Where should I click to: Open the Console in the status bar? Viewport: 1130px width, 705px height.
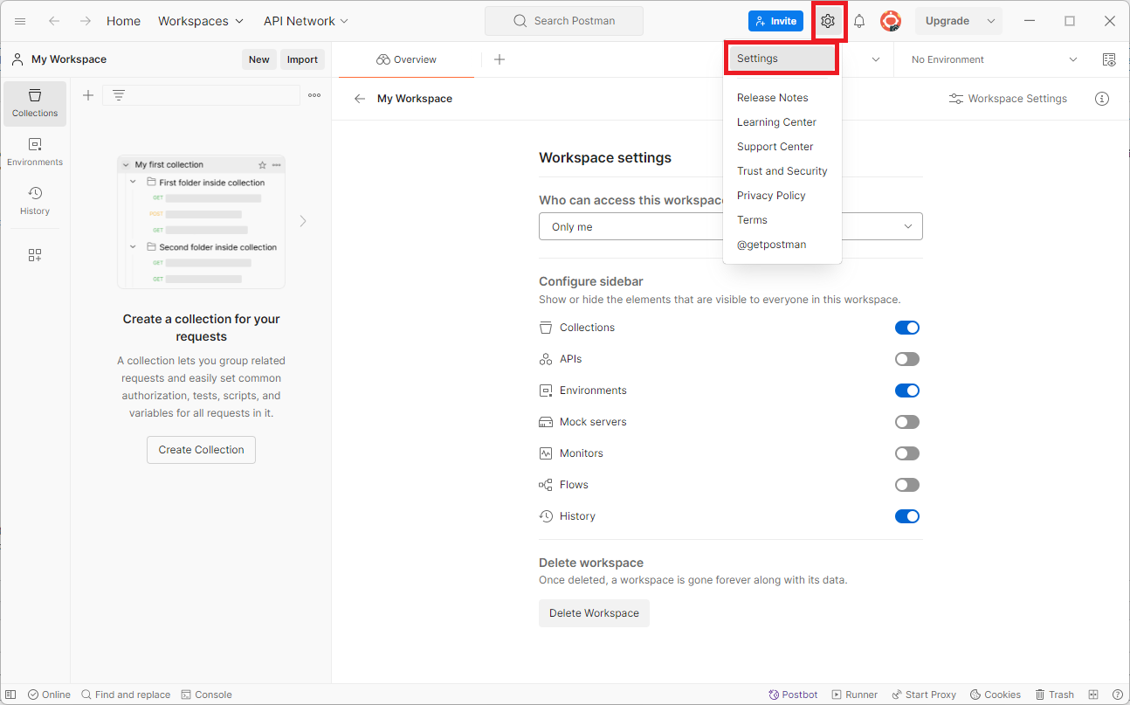(x=206, y=695)
